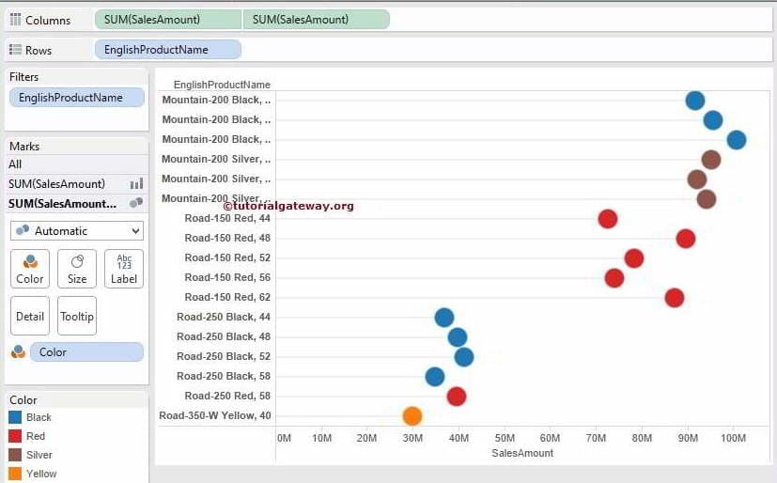Click the SalesAmount axis title
This screenshot has width=777, height=483.
(x=522, y=453)
